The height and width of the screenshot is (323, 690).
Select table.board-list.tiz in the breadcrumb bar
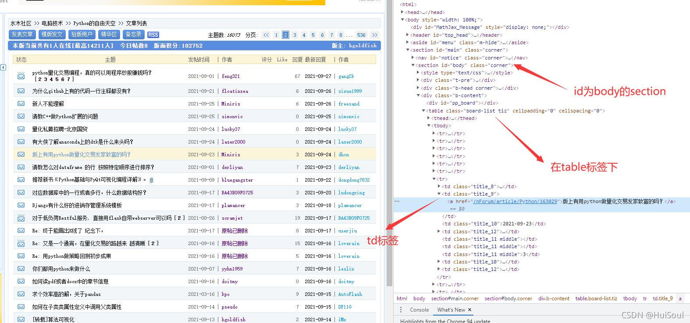pyautogui.click(x=596, y=298)
